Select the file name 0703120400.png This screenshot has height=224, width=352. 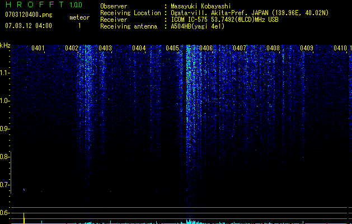pos(29,15)
